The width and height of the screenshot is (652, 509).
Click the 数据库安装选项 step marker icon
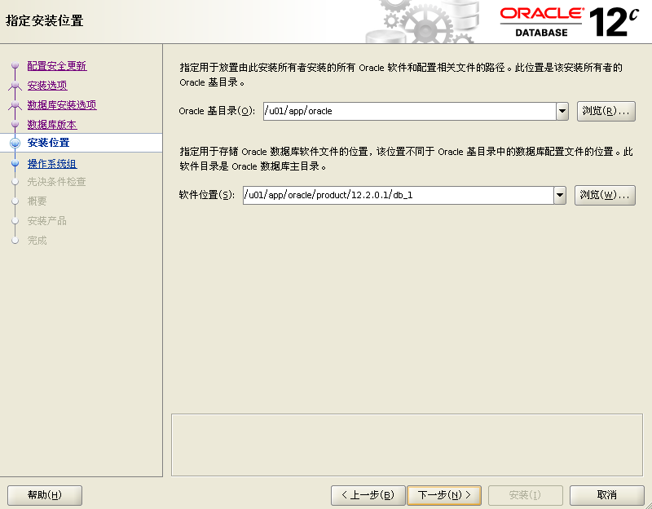(x=15, y=105)
